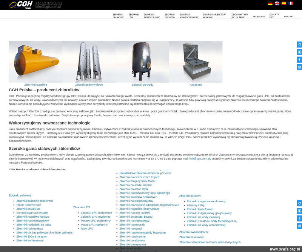Click phone number +48 52 370 66 91 in header
The height and width of the screenshot is (252, 302).
(49, 3)
